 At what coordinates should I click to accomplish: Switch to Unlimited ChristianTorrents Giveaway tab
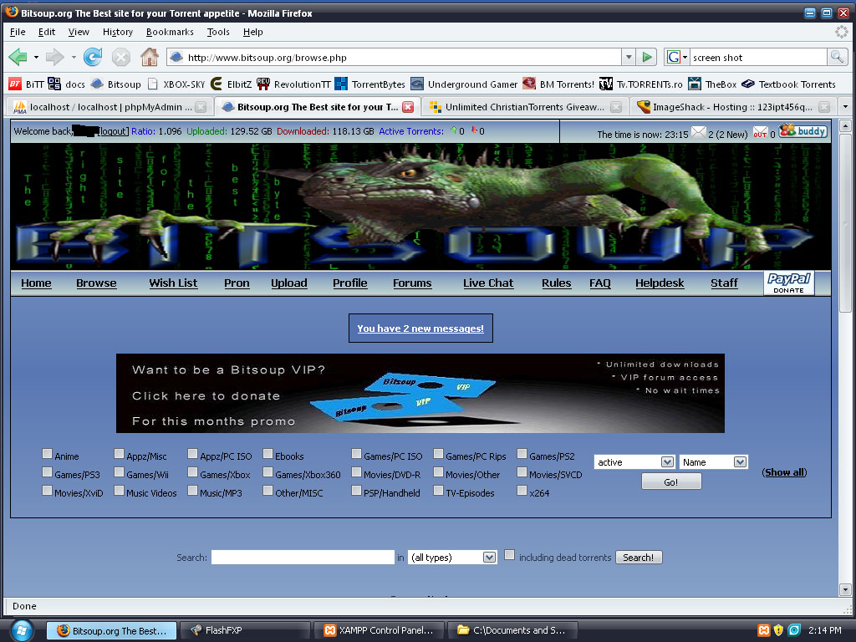coord(524,107)
